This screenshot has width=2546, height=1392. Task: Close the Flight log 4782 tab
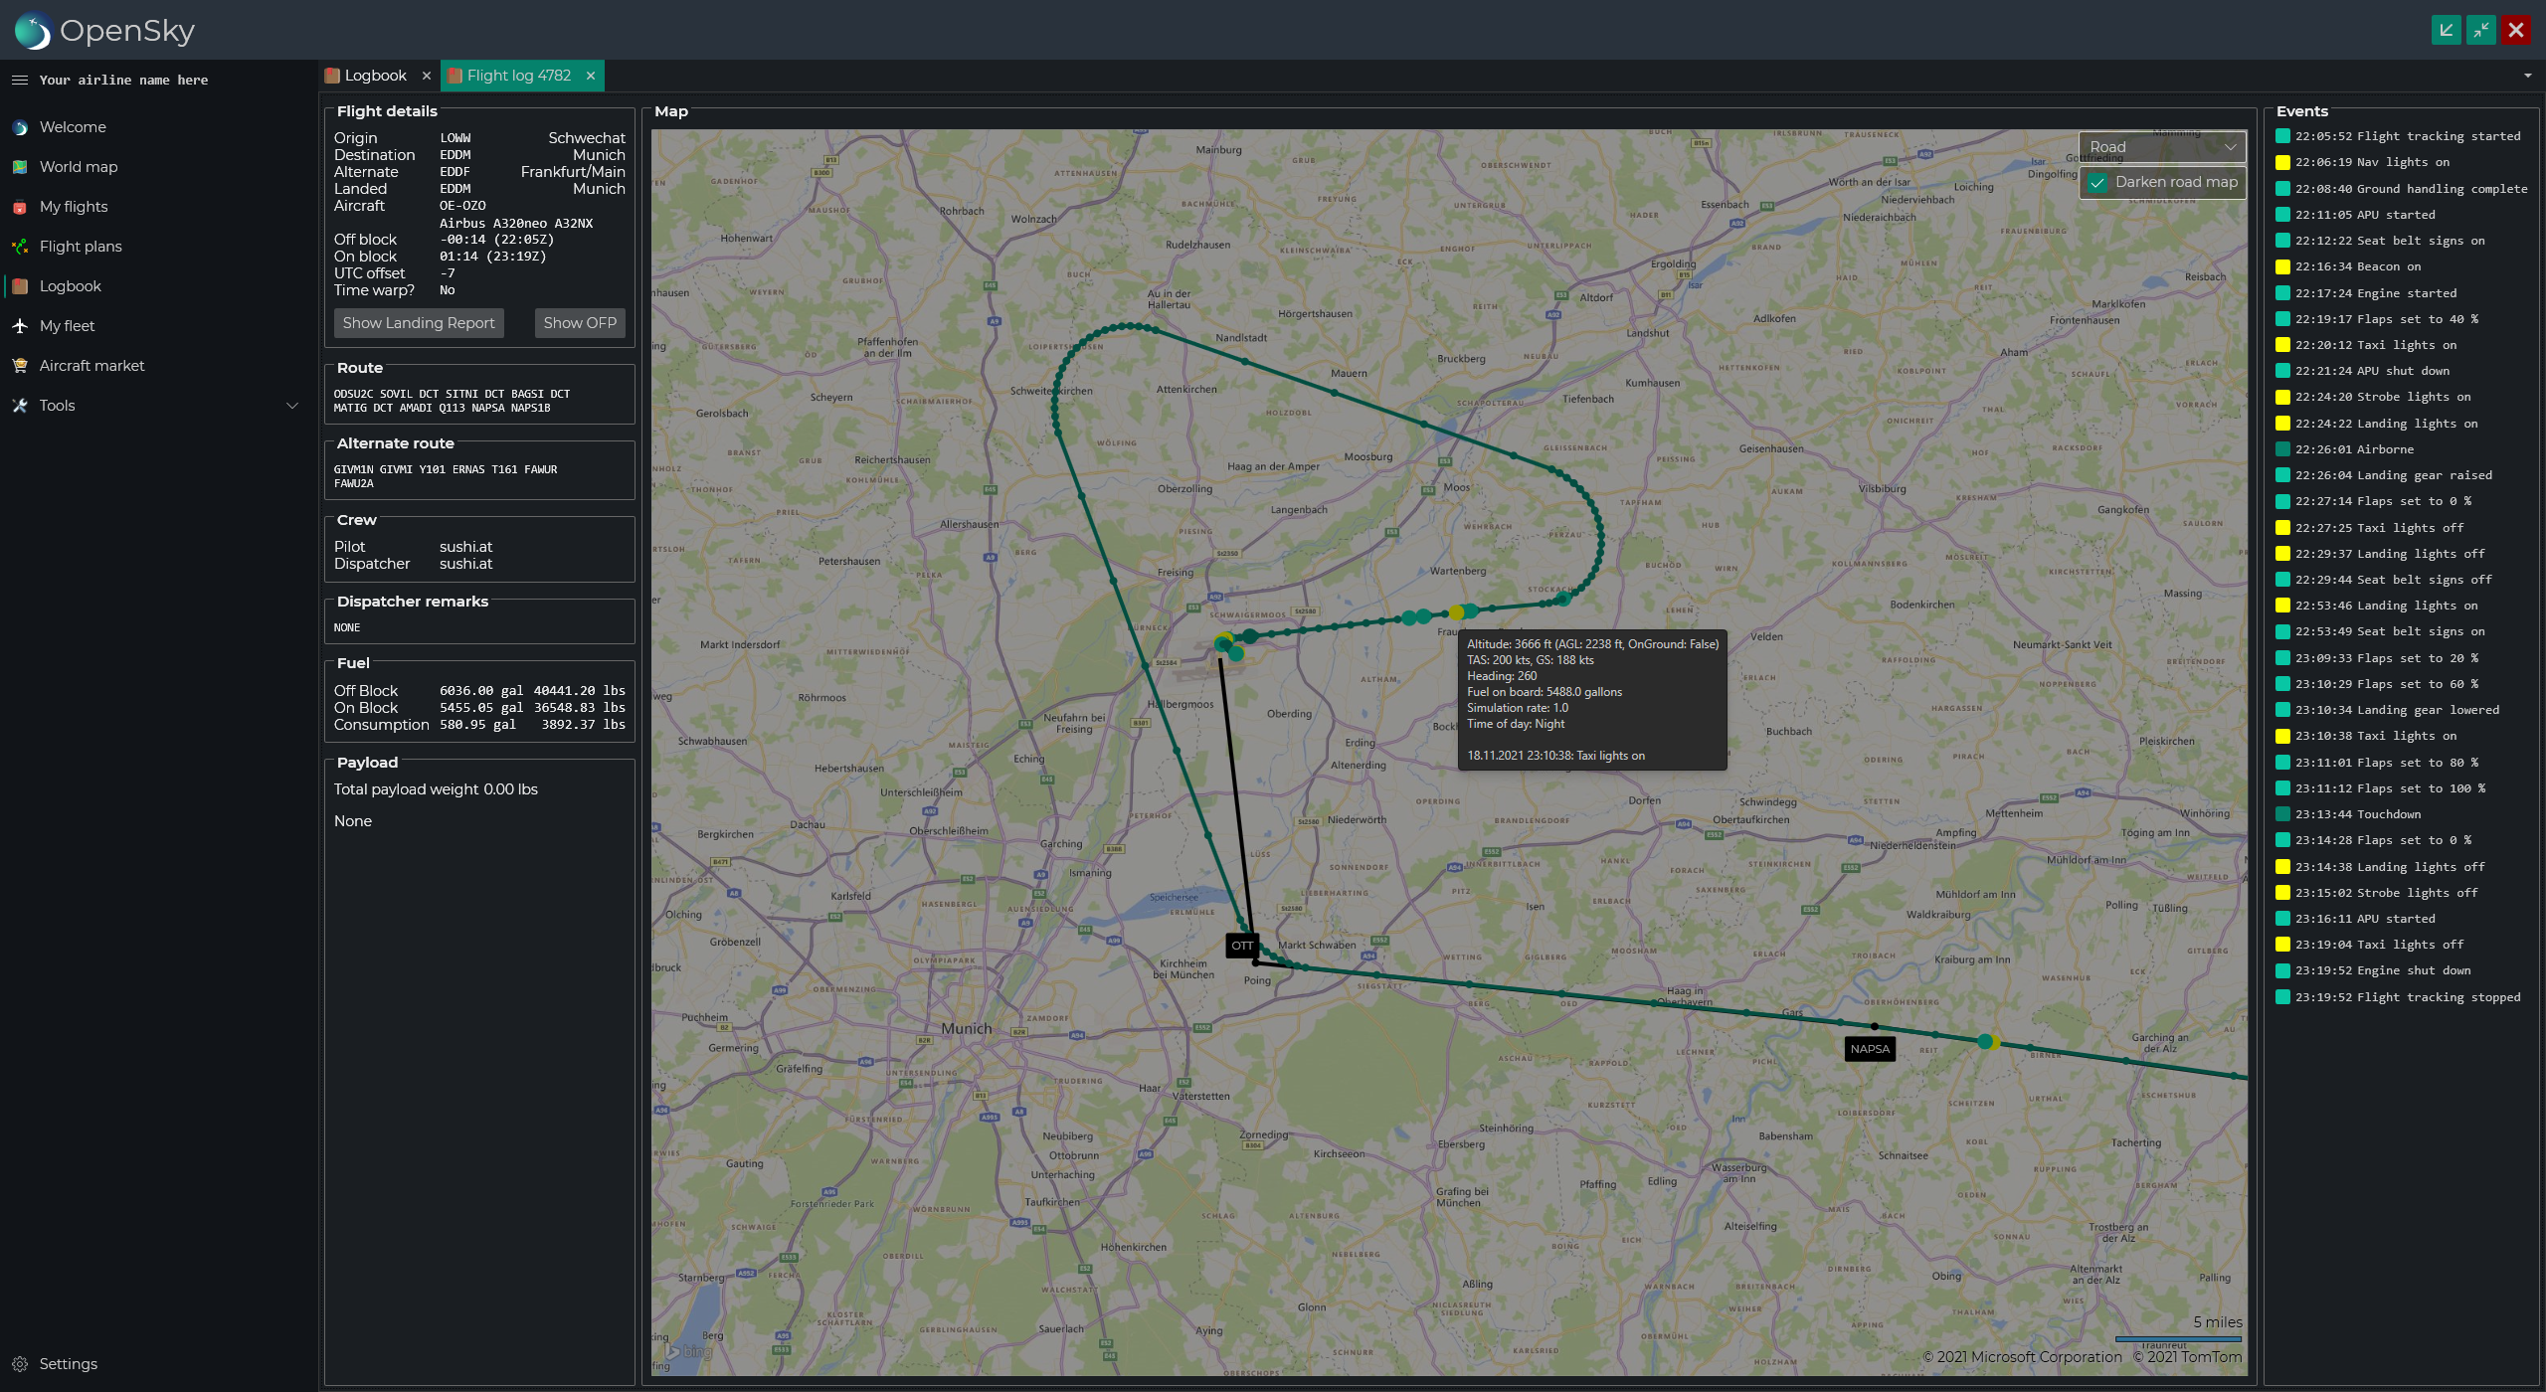click(x=591, y=76)
